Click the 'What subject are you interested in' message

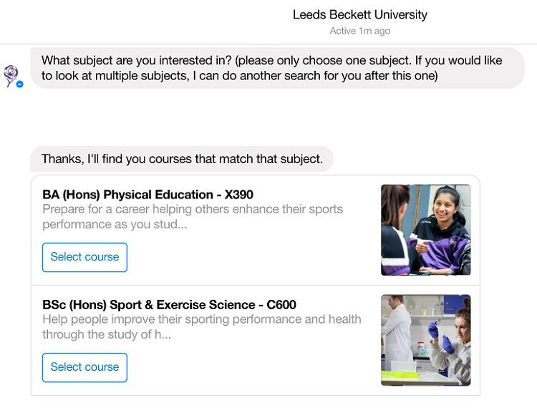point(272,60)
